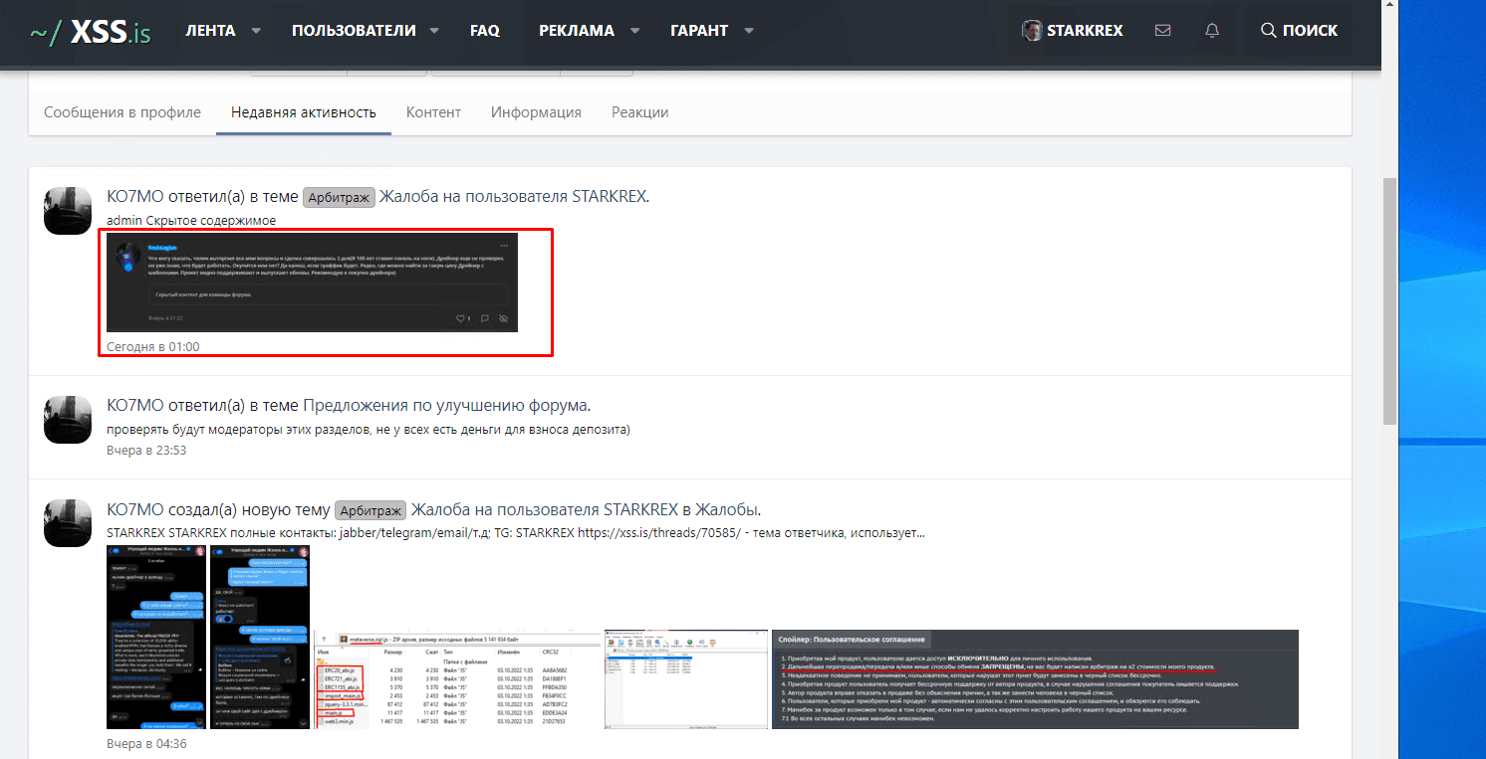Image resolution: width=1486 pixels, height=759 pixels.
Task: Click the snippet 'проверять будут модераторы этих разделов'
Action: pos(369,430)
